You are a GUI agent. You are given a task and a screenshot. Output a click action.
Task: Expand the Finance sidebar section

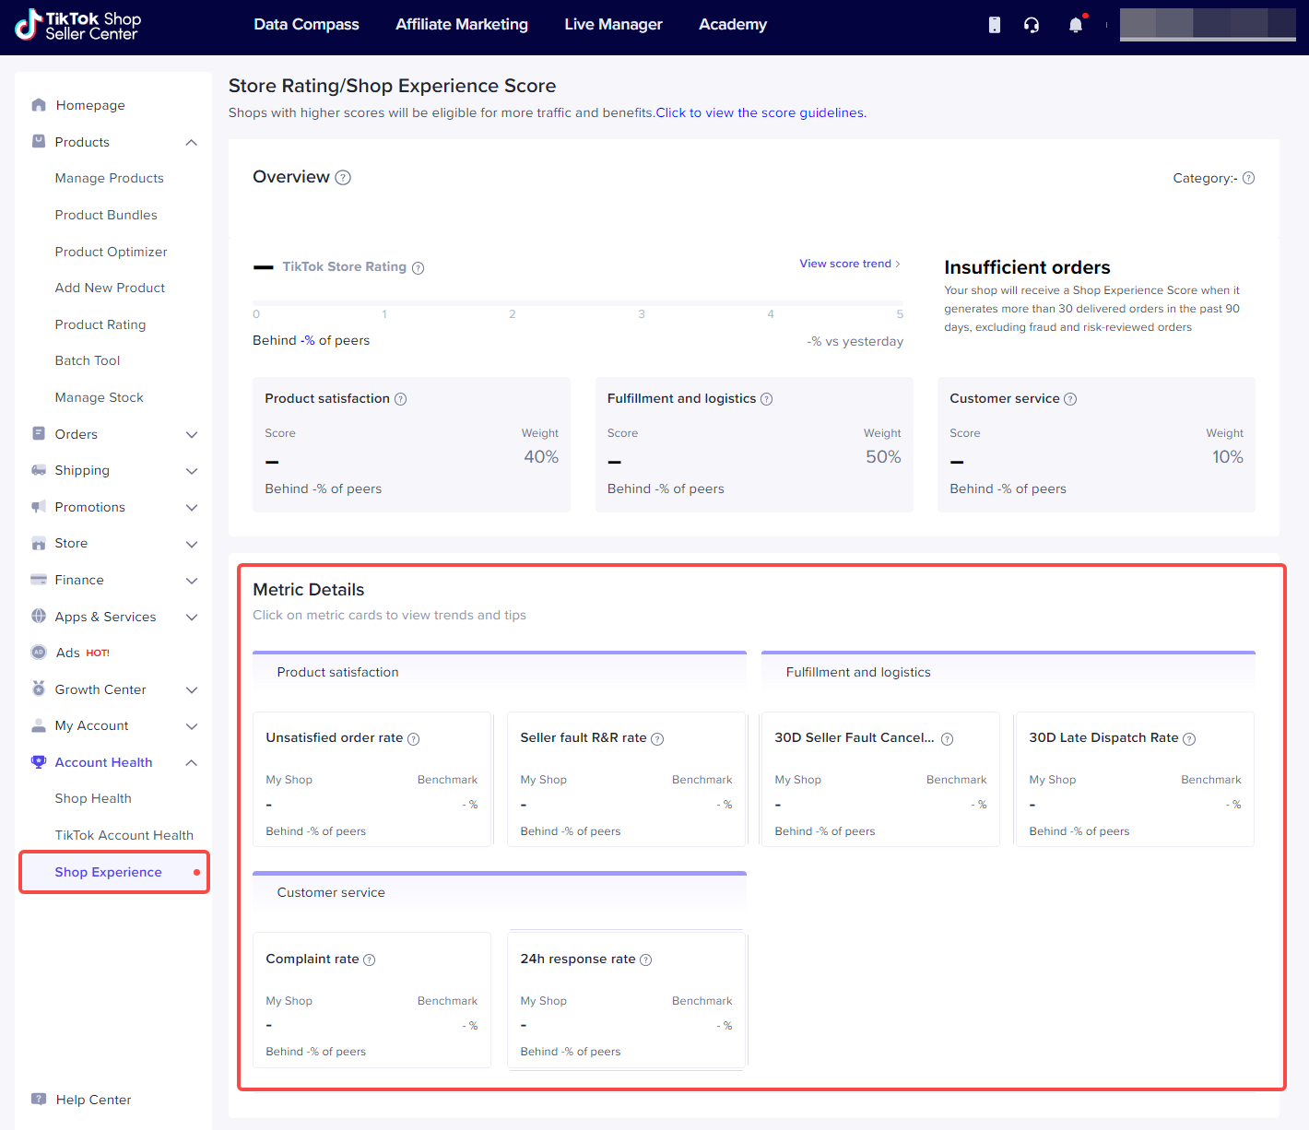point(192,581)
